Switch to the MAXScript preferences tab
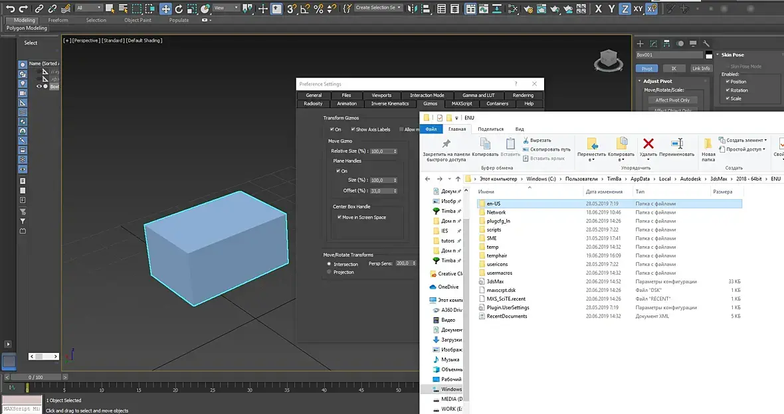 tap(462, 103)
